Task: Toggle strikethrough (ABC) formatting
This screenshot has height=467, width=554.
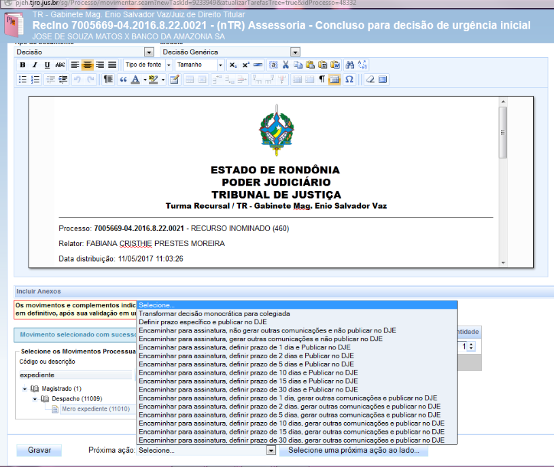Action: (60, 65)
